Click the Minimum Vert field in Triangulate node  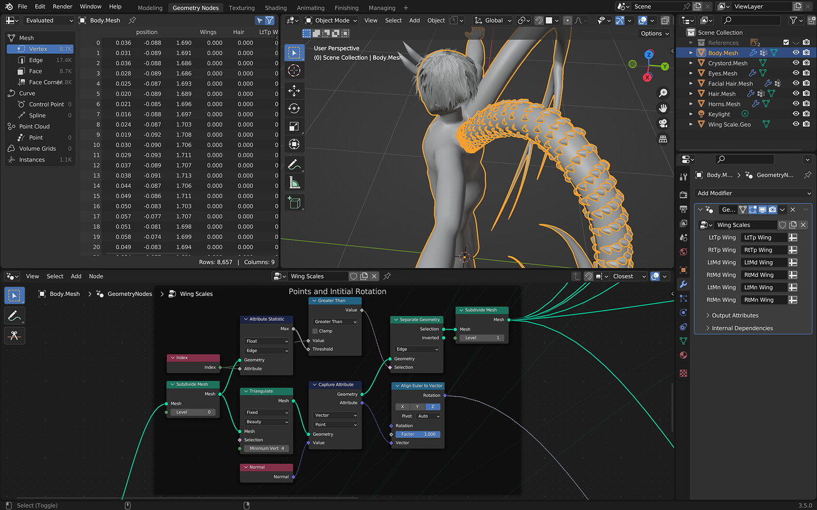[266, 448]
